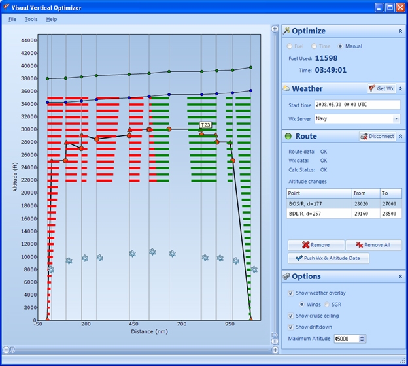This screenshot has height=366, width=408.
Task: Click the zoom-in plus at right of horizontal slider
Action: (275, 350)
